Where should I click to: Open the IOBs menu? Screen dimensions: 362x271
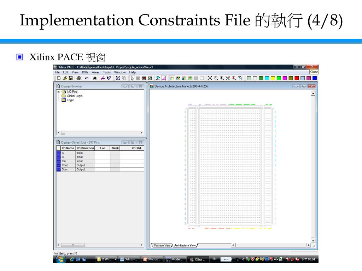85,72
